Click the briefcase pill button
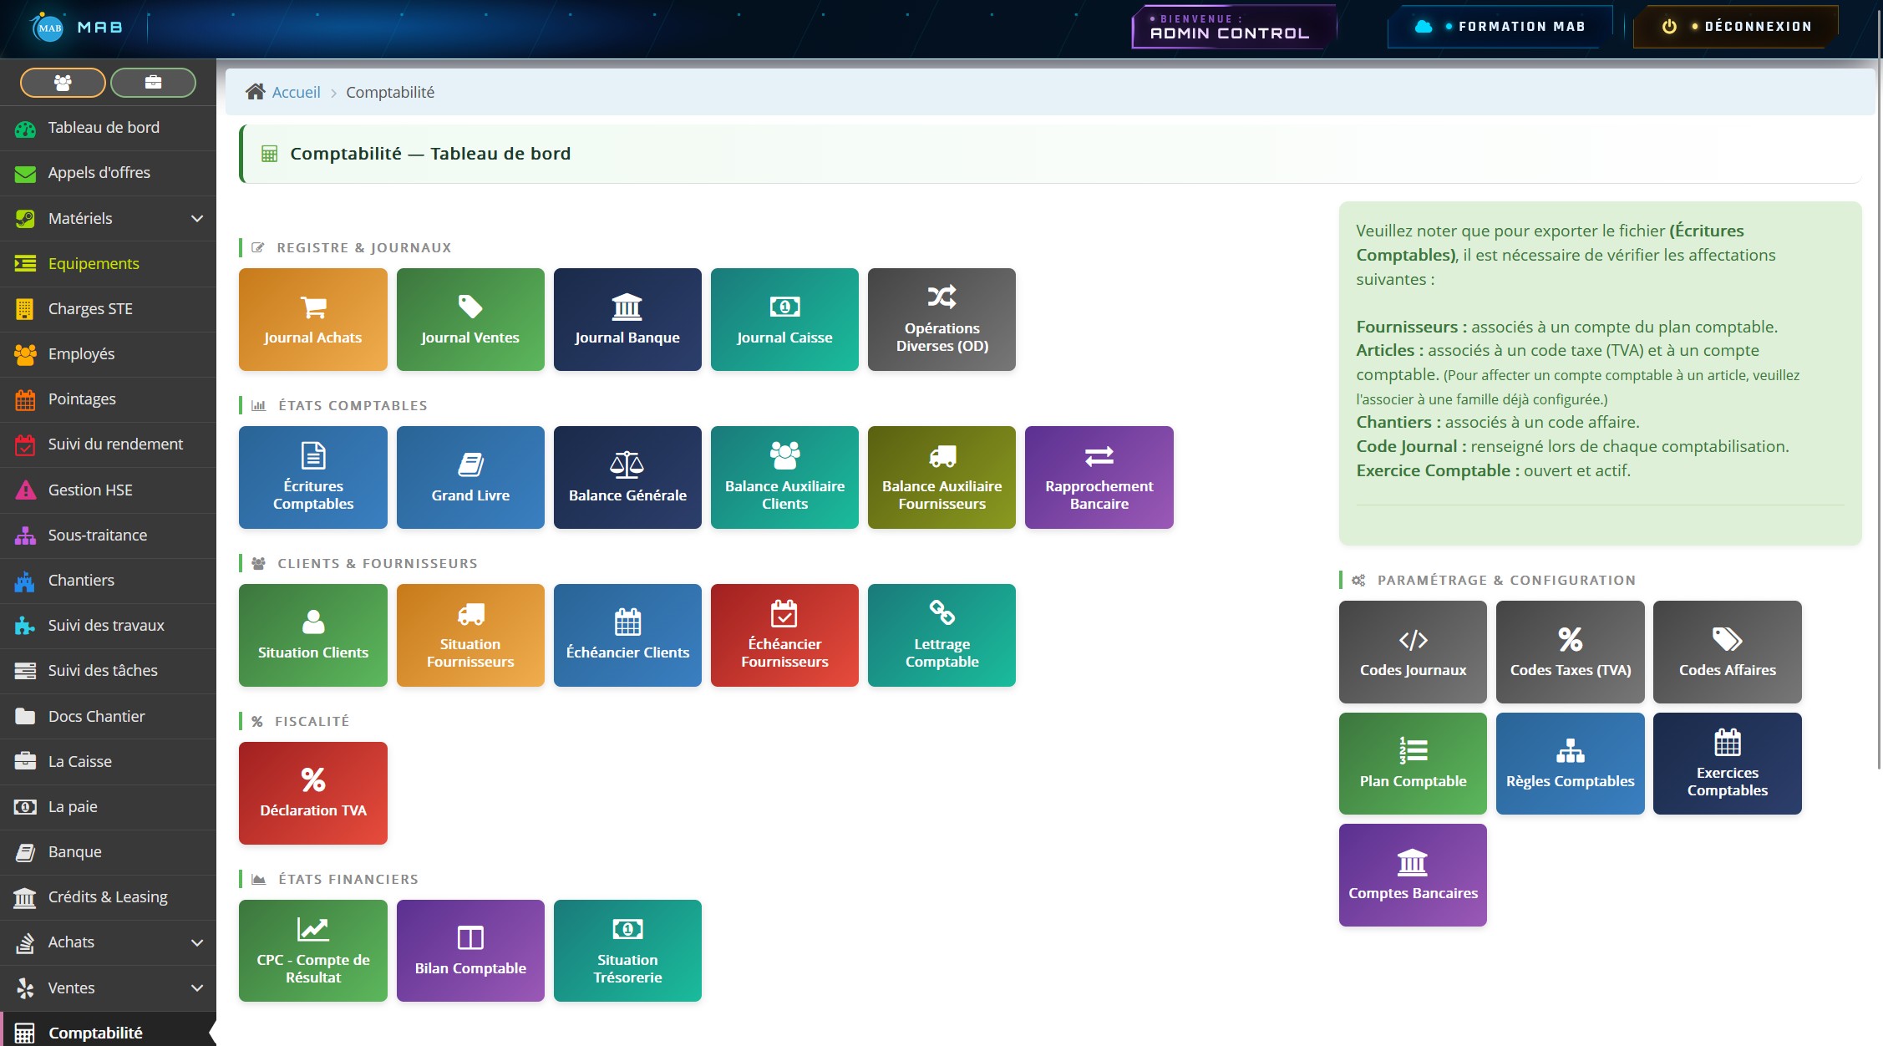The image size is (1883, 1046). click(153, 82)
